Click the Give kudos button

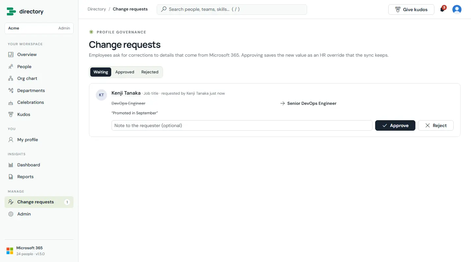pyautogui.click(x=411, y=9)
